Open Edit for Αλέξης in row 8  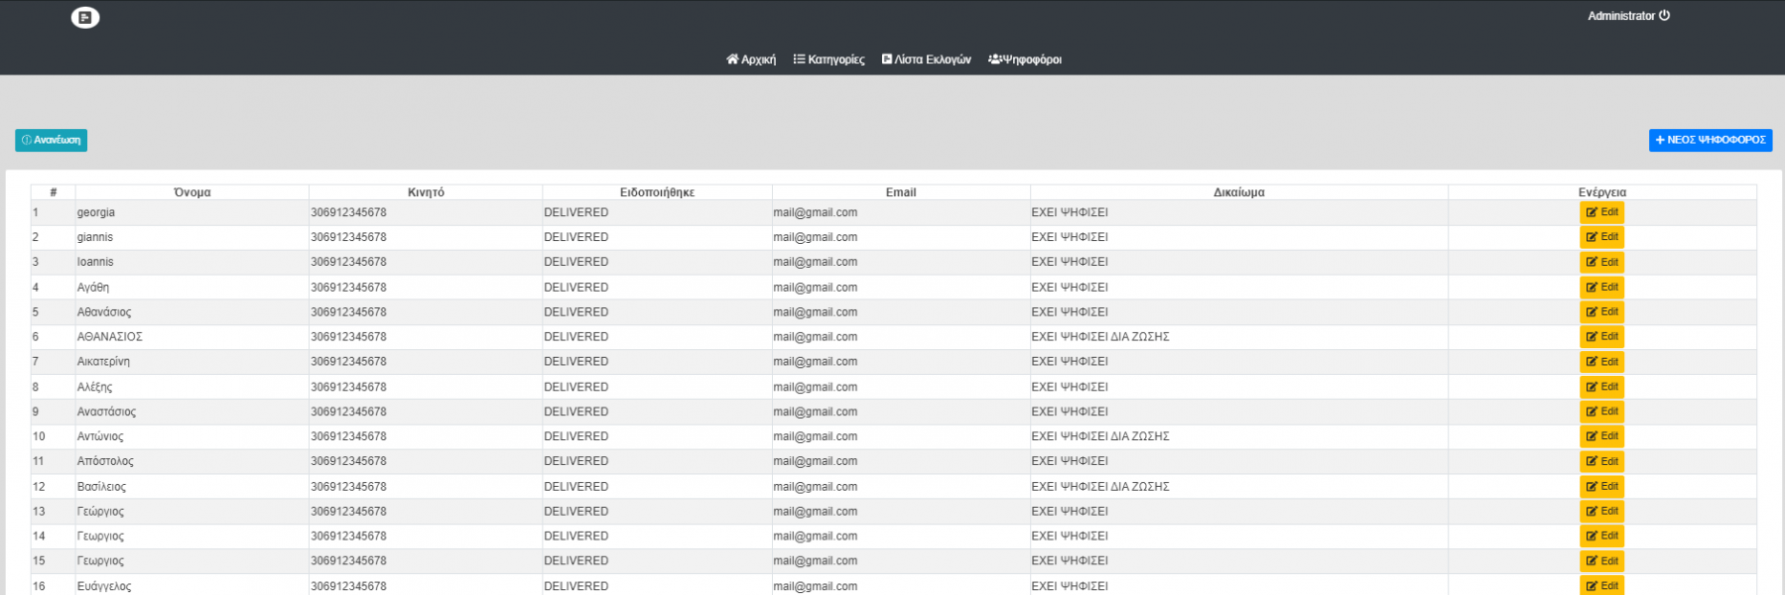coord(1601,387)
